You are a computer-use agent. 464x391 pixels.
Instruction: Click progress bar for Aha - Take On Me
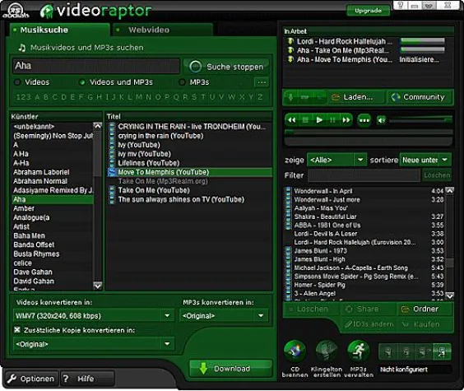tap(423, 50)
